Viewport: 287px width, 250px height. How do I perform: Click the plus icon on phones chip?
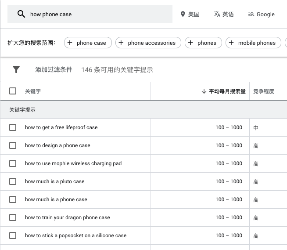190,43
